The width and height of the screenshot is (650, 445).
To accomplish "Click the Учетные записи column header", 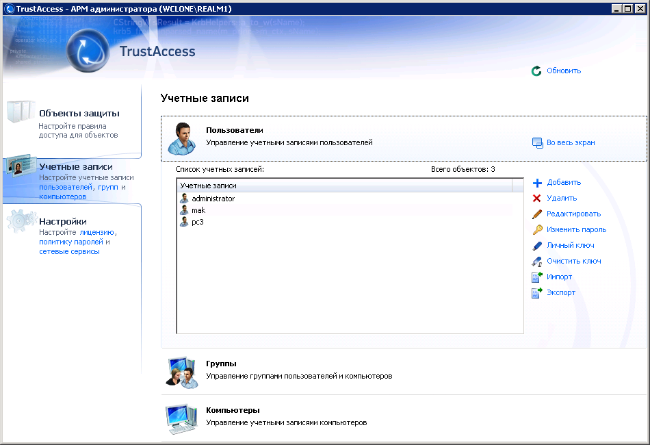I will (x=345, y=186).
